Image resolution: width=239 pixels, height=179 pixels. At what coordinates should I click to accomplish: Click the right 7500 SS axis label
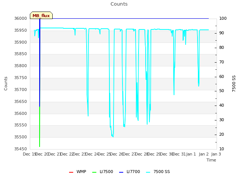coord(234,84)
